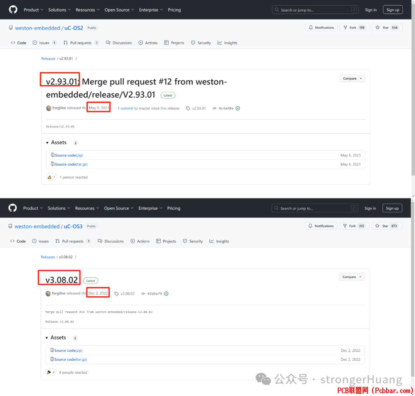Screen dimensions: 415x396
Task: Open the Issues tab of uC-OS2
Action: pos(44,43)
